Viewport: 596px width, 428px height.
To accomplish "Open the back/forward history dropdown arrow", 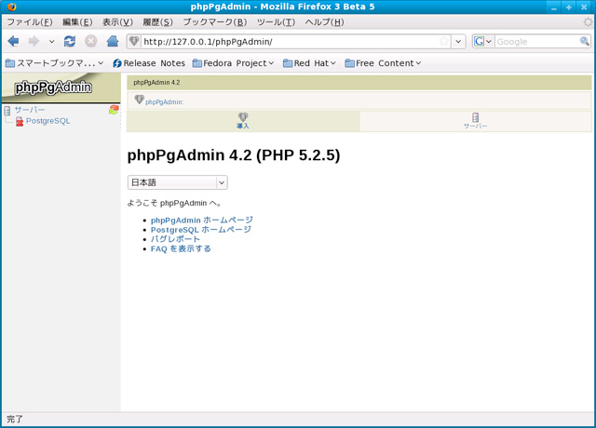I will pos(52,41).
